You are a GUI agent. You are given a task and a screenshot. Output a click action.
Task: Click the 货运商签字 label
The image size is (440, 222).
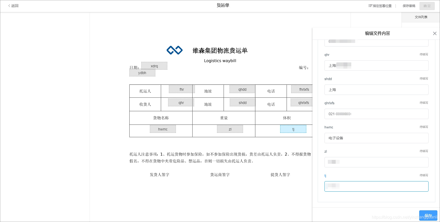point(220,174)
